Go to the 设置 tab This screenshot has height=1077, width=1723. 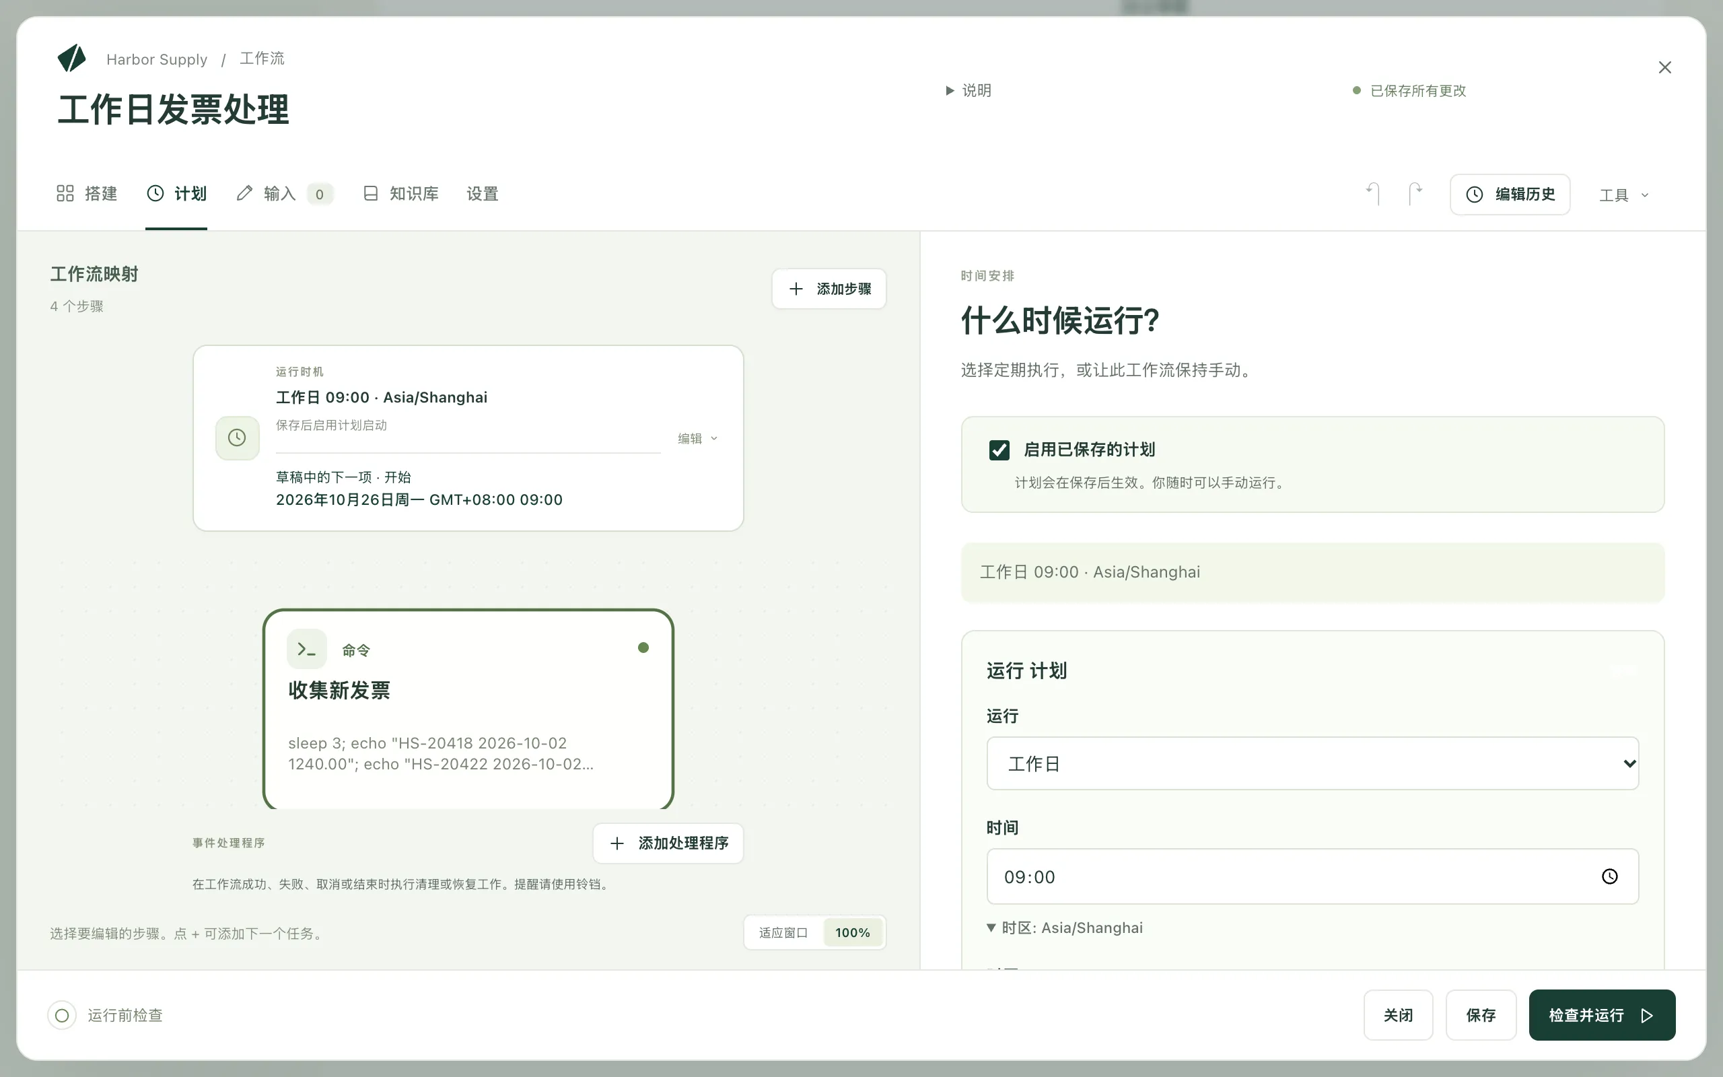click(x=483, y=194)
